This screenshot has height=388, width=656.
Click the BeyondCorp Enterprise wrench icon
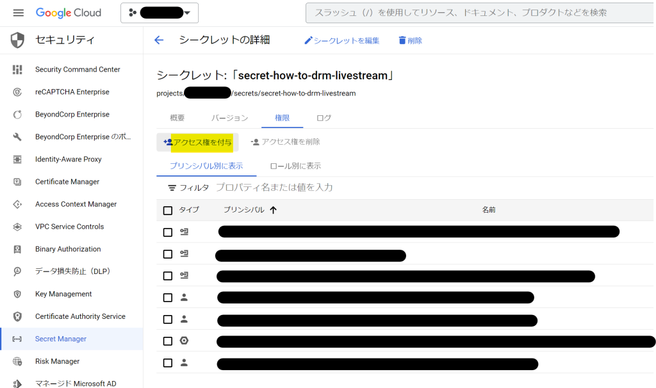[x=17, y=137]
